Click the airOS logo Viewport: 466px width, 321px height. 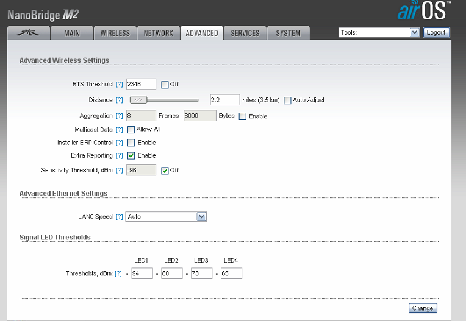425,12
